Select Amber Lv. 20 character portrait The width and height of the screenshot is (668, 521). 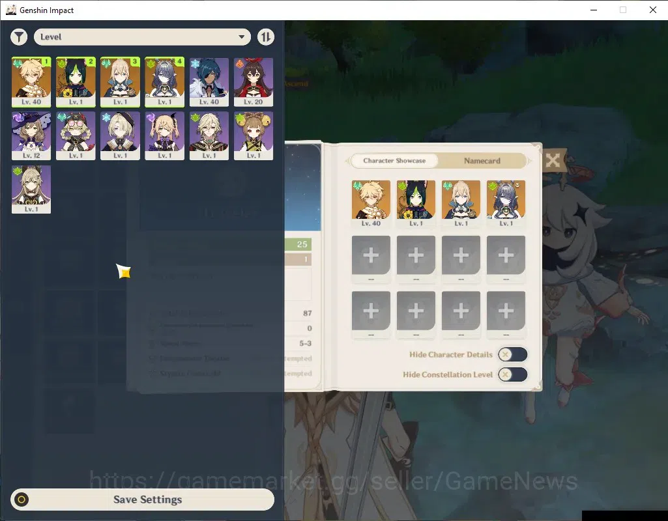(x=253, y=81)
